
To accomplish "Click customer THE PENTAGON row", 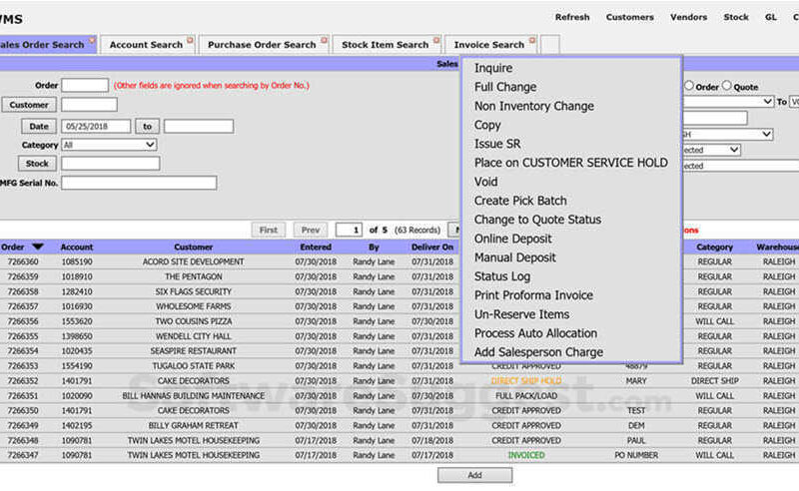I will point(193,276).
